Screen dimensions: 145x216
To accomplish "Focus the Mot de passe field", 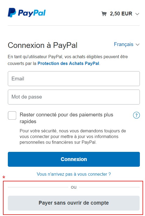I will (74, 97).
